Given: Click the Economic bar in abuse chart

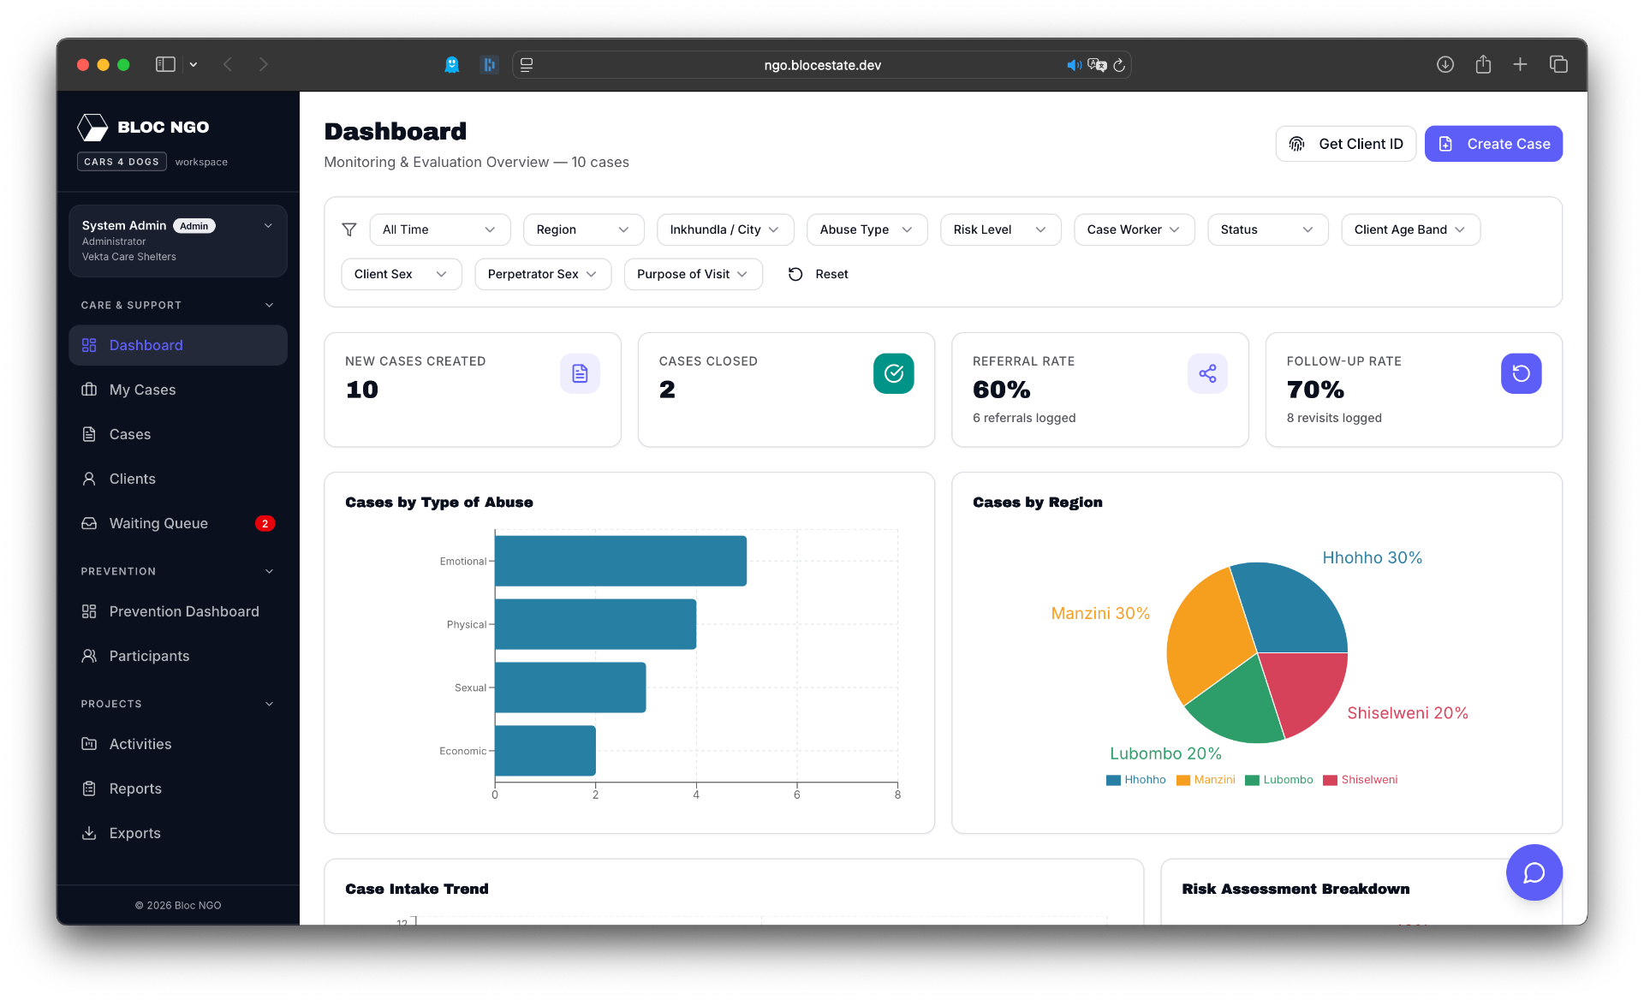Looking at the screenshot, I should [545, 751].
